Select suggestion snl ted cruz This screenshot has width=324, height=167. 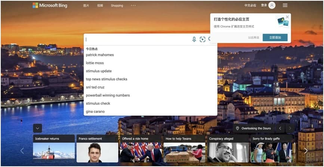(x=151, y=87)
